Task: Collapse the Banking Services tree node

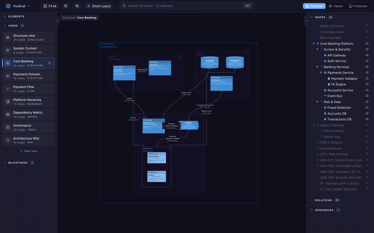Action: click(317, 67)
